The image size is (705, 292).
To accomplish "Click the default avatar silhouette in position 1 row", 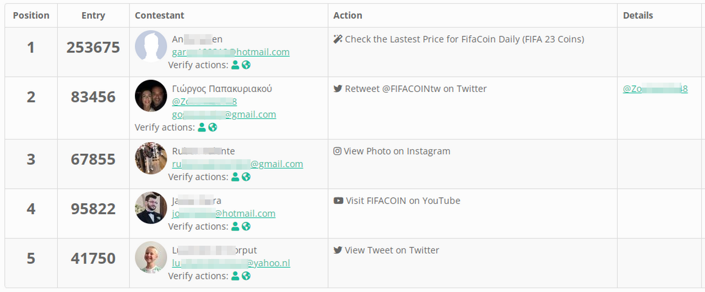I will pyautogui.click(x=151, y=46).
